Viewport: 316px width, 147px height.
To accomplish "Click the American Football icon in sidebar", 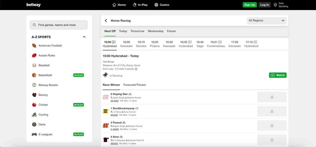I will tap(34, 45).
